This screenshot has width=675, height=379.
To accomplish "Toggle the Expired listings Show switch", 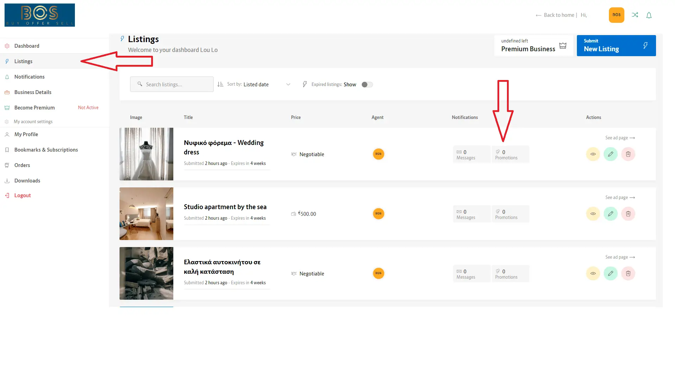I will point(367,85).
